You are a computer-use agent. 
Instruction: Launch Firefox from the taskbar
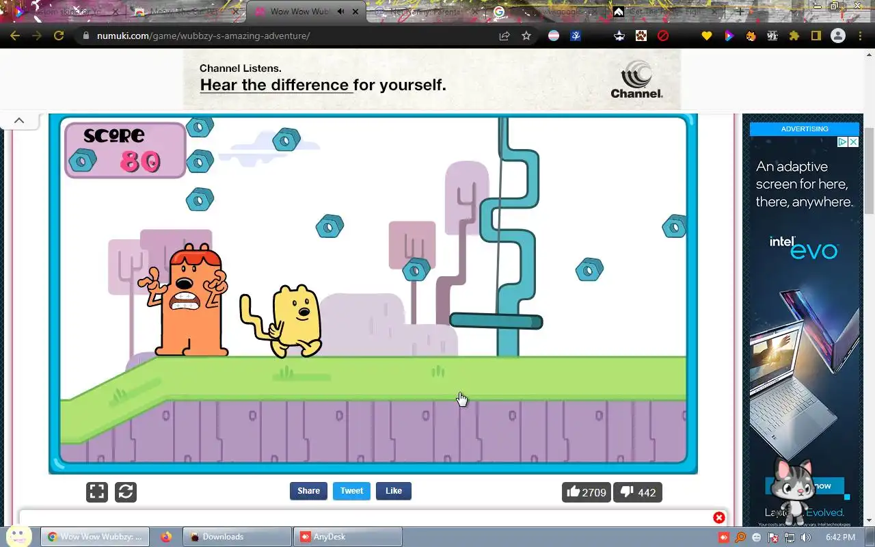(x=166, y=537)
